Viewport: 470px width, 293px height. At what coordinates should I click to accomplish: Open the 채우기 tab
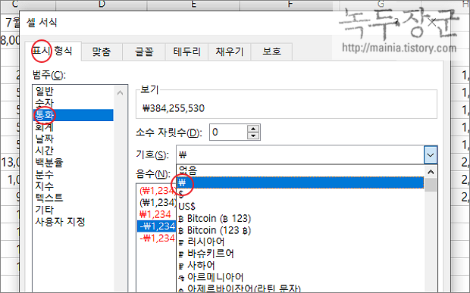pos(229,51)
